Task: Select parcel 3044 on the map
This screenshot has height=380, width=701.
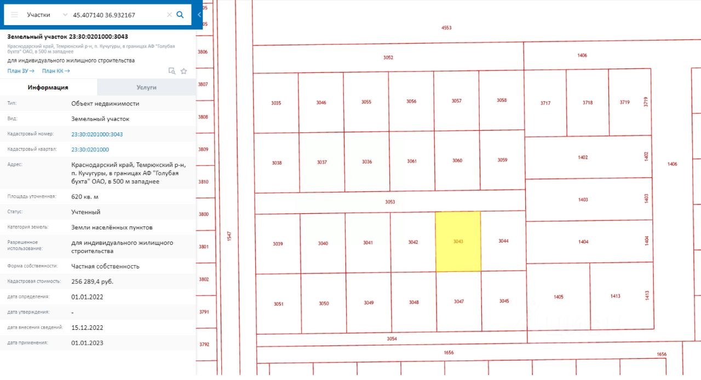Action: point(503,241)
